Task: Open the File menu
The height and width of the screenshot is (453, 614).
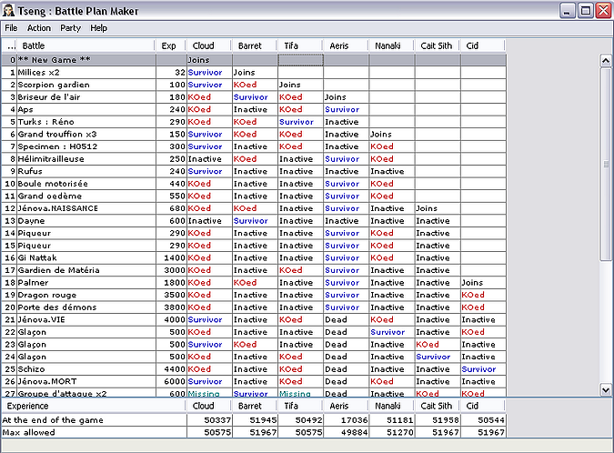Action: tap(11, 28)
